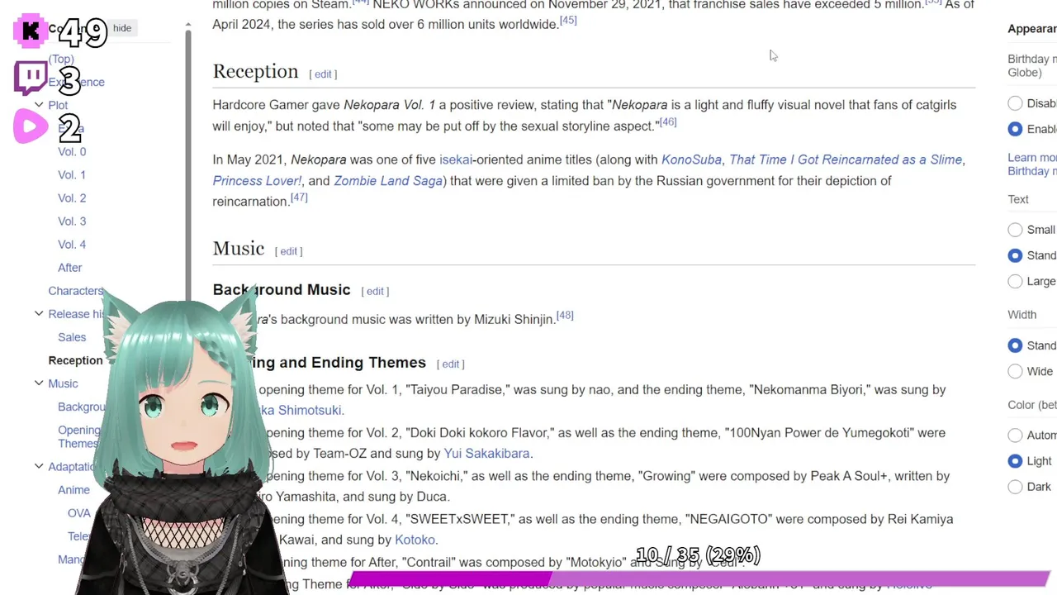Select Wide width option

pos(1016,371)
